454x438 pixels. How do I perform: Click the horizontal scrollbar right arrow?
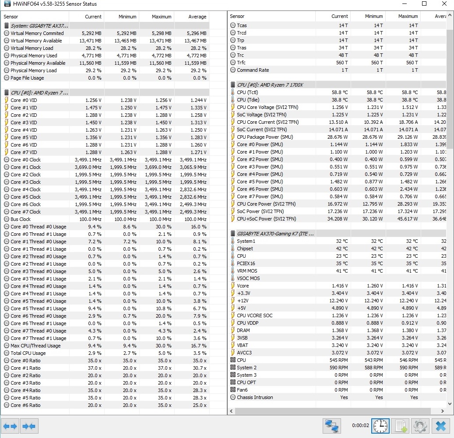pos(443,411)
